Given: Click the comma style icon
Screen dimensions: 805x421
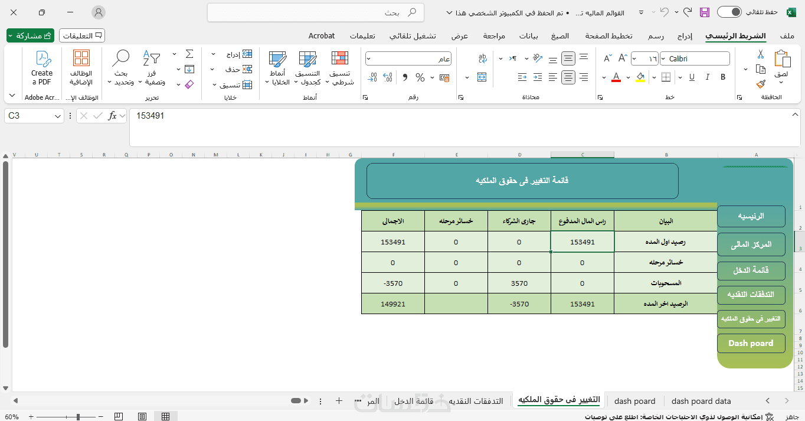Looking at the screenshot, I should tap(405, 77).
